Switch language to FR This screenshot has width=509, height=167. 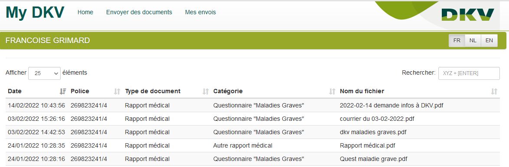pos(457,41)
